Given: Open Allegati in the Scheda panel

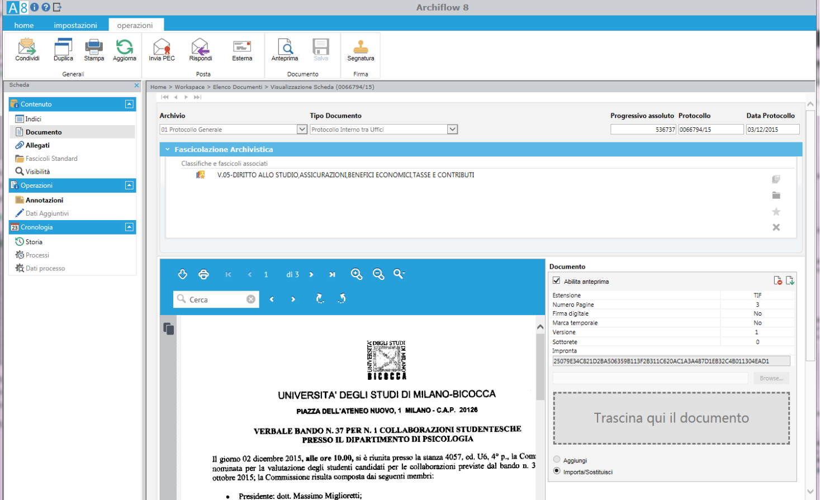Looking at the screenshot, I should click(37, 145).
